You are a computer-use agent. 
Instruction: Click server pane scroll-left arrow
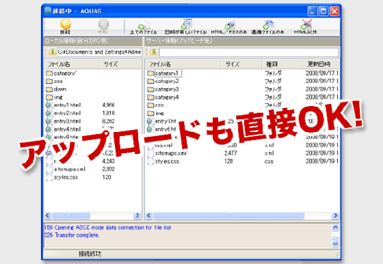pos(149,215)
